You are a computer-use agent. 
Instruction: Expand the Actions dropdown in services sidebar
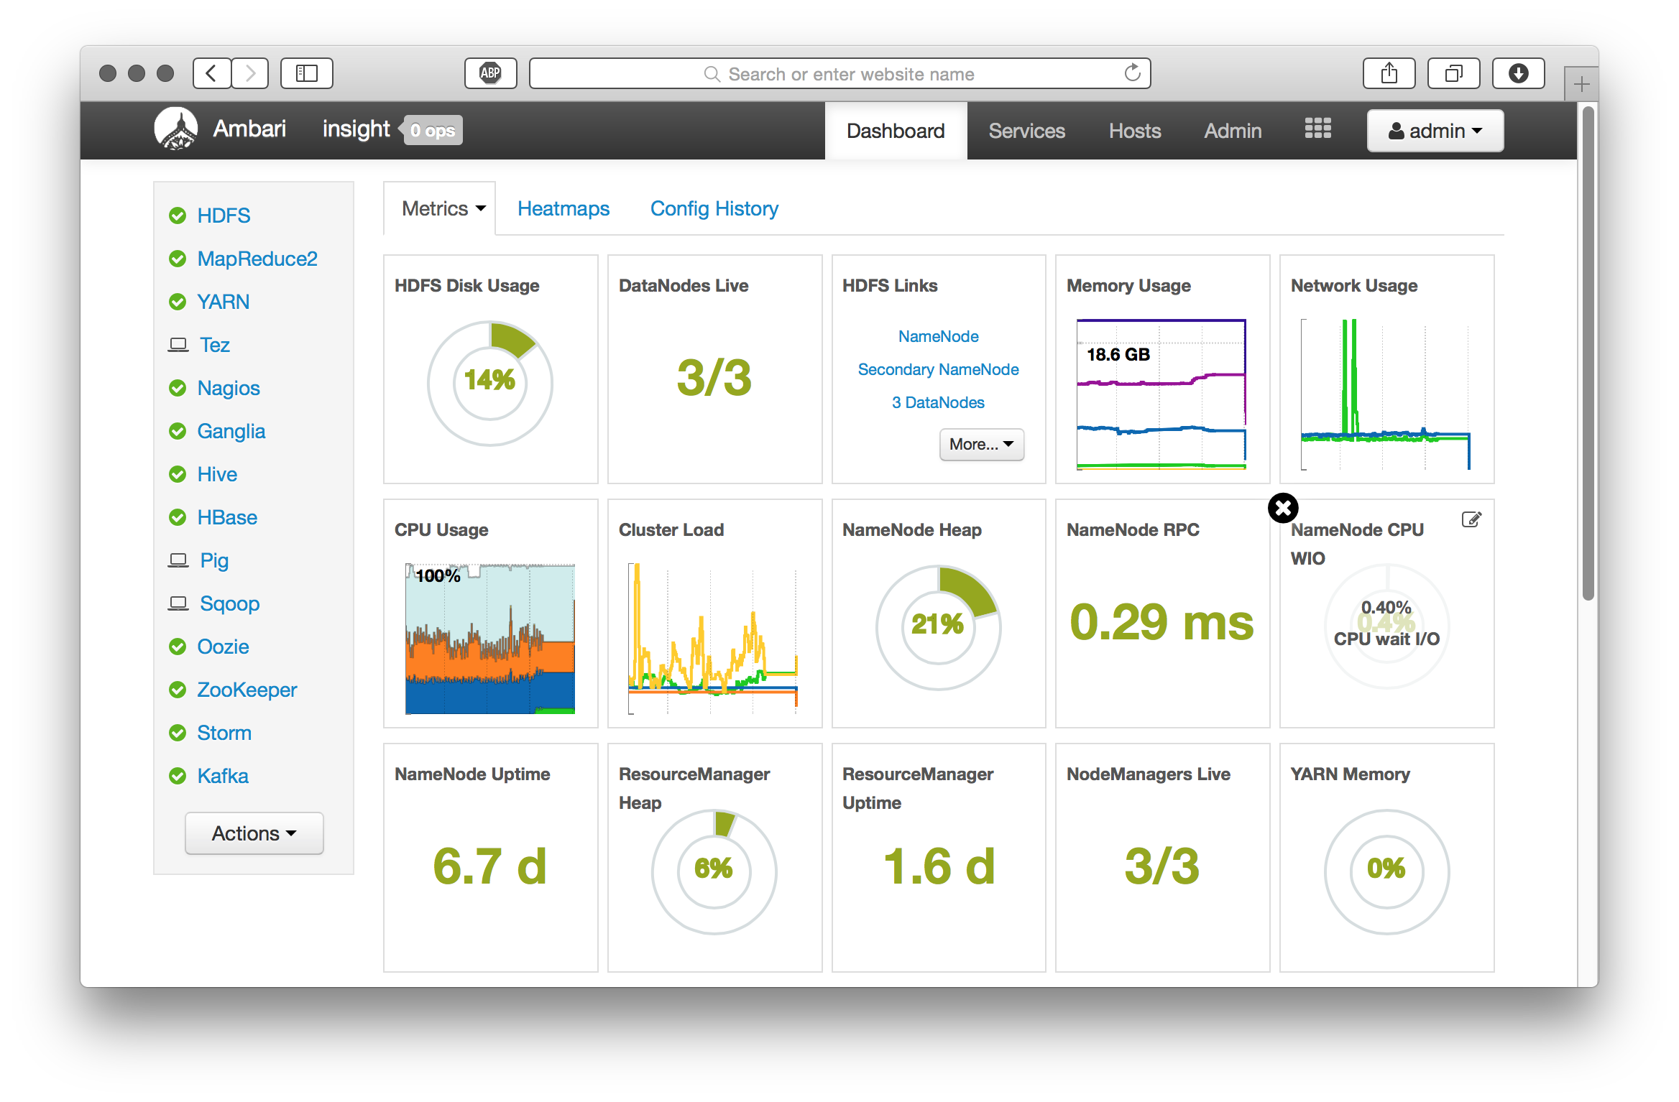click(254, 833)
